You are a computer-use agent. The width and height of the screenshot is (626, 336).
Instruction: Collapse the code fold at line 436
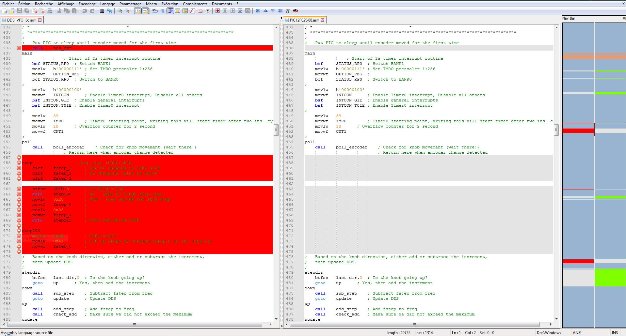click(19, 48)
